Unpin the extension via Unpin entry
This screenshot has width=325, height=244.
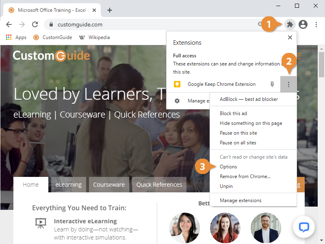226,186
